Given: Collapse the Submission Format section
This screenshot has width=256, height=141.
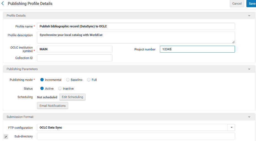Looking at the screenshot, I should tap(249, 117).
